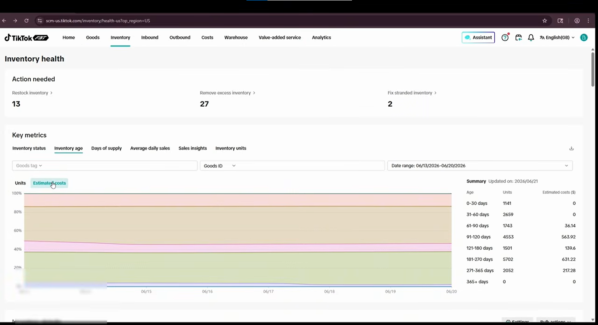
Task: Open the help question mark icon
Action: pyautogui.click(x=505, y=38)
